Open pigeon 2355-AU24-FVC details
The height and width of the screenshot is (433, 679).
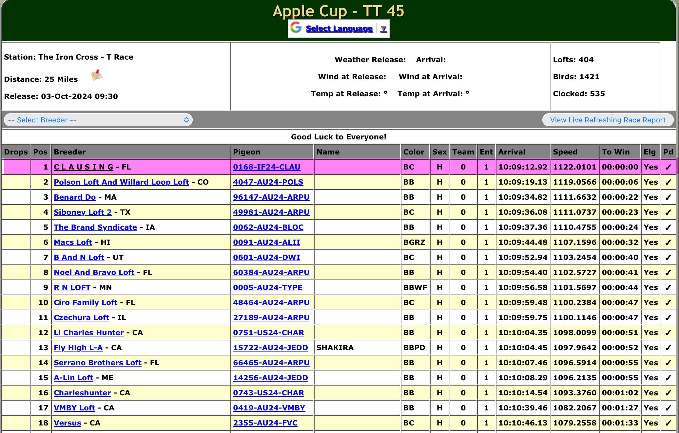tap(265, 423)
